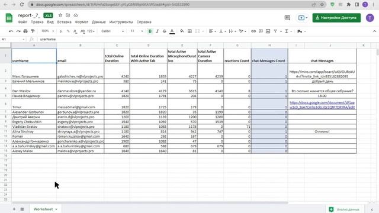Open Google Sheets home logo
Screen dimensions: 379x213
pos(9,18)
